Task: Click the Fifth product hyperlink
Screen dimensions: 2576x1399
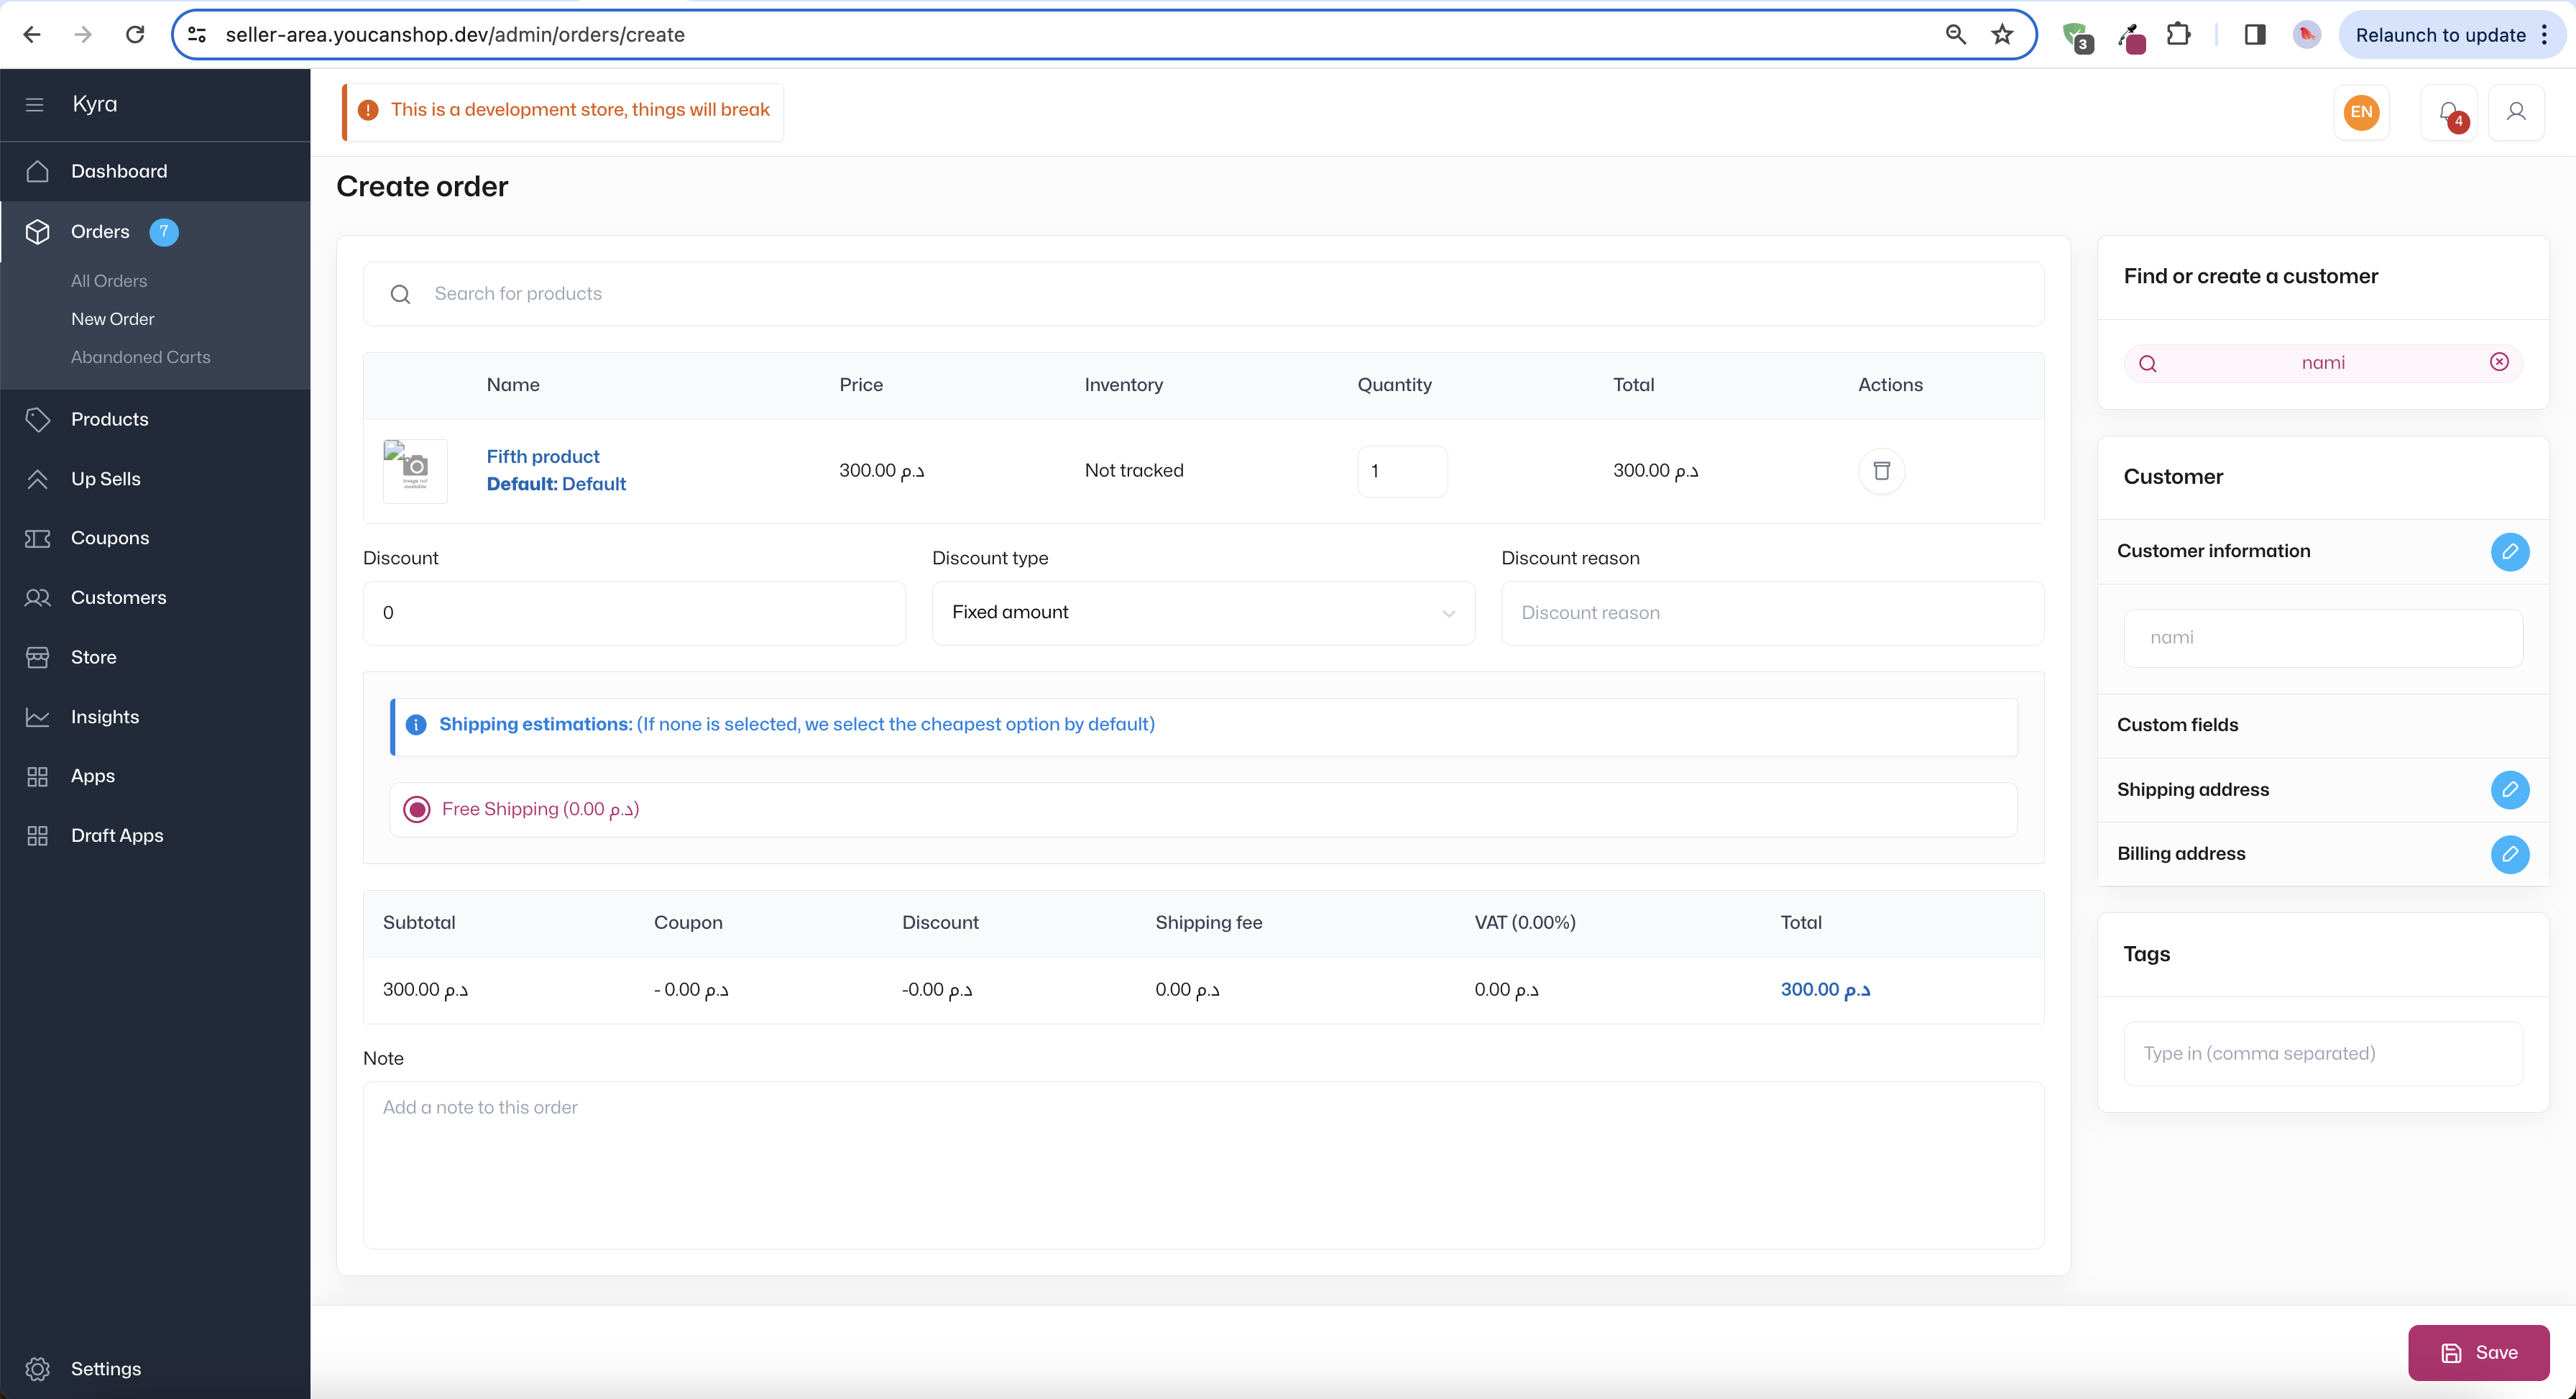Action: click(540, 455)
